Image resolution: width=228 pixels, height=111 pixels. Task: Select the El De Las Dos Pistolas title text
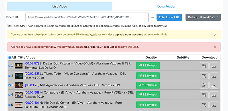[x=78, y=66]
